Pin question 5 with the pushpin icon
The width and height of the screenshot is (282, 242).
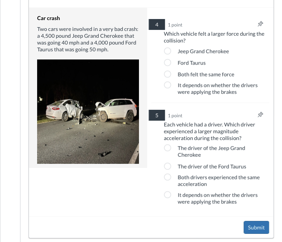pos(260,115)
